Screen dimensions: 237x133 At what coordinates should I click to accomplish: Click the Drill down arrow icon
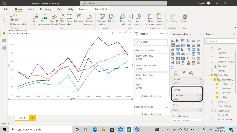coord(103,32)
